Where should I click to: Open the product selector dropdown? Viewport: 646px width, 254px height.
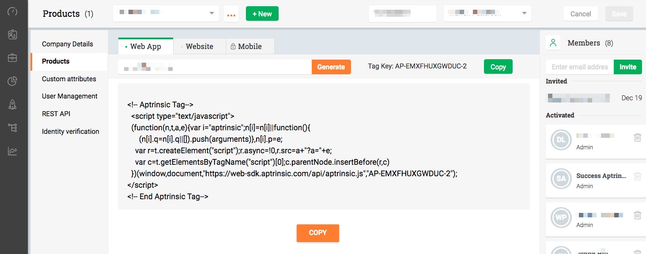(166, 13)
